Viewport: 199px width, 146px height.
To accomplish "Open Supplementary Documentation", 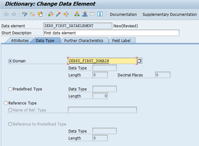I will tap(169, 14).
